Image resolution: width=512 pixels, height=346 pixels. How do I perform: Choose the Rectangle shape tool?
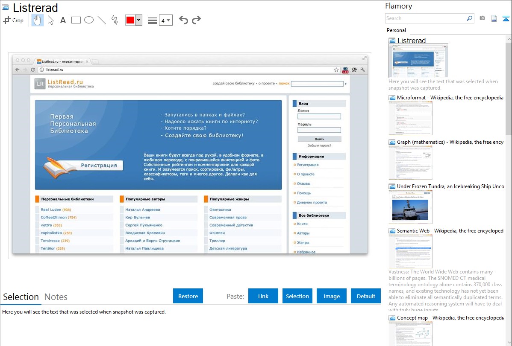point(76,20)
